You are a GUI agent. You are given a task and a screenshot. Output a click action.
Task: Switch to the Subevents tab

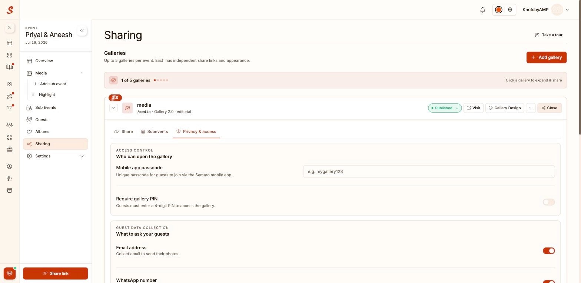pyautogui.click(x=155, y=131)
